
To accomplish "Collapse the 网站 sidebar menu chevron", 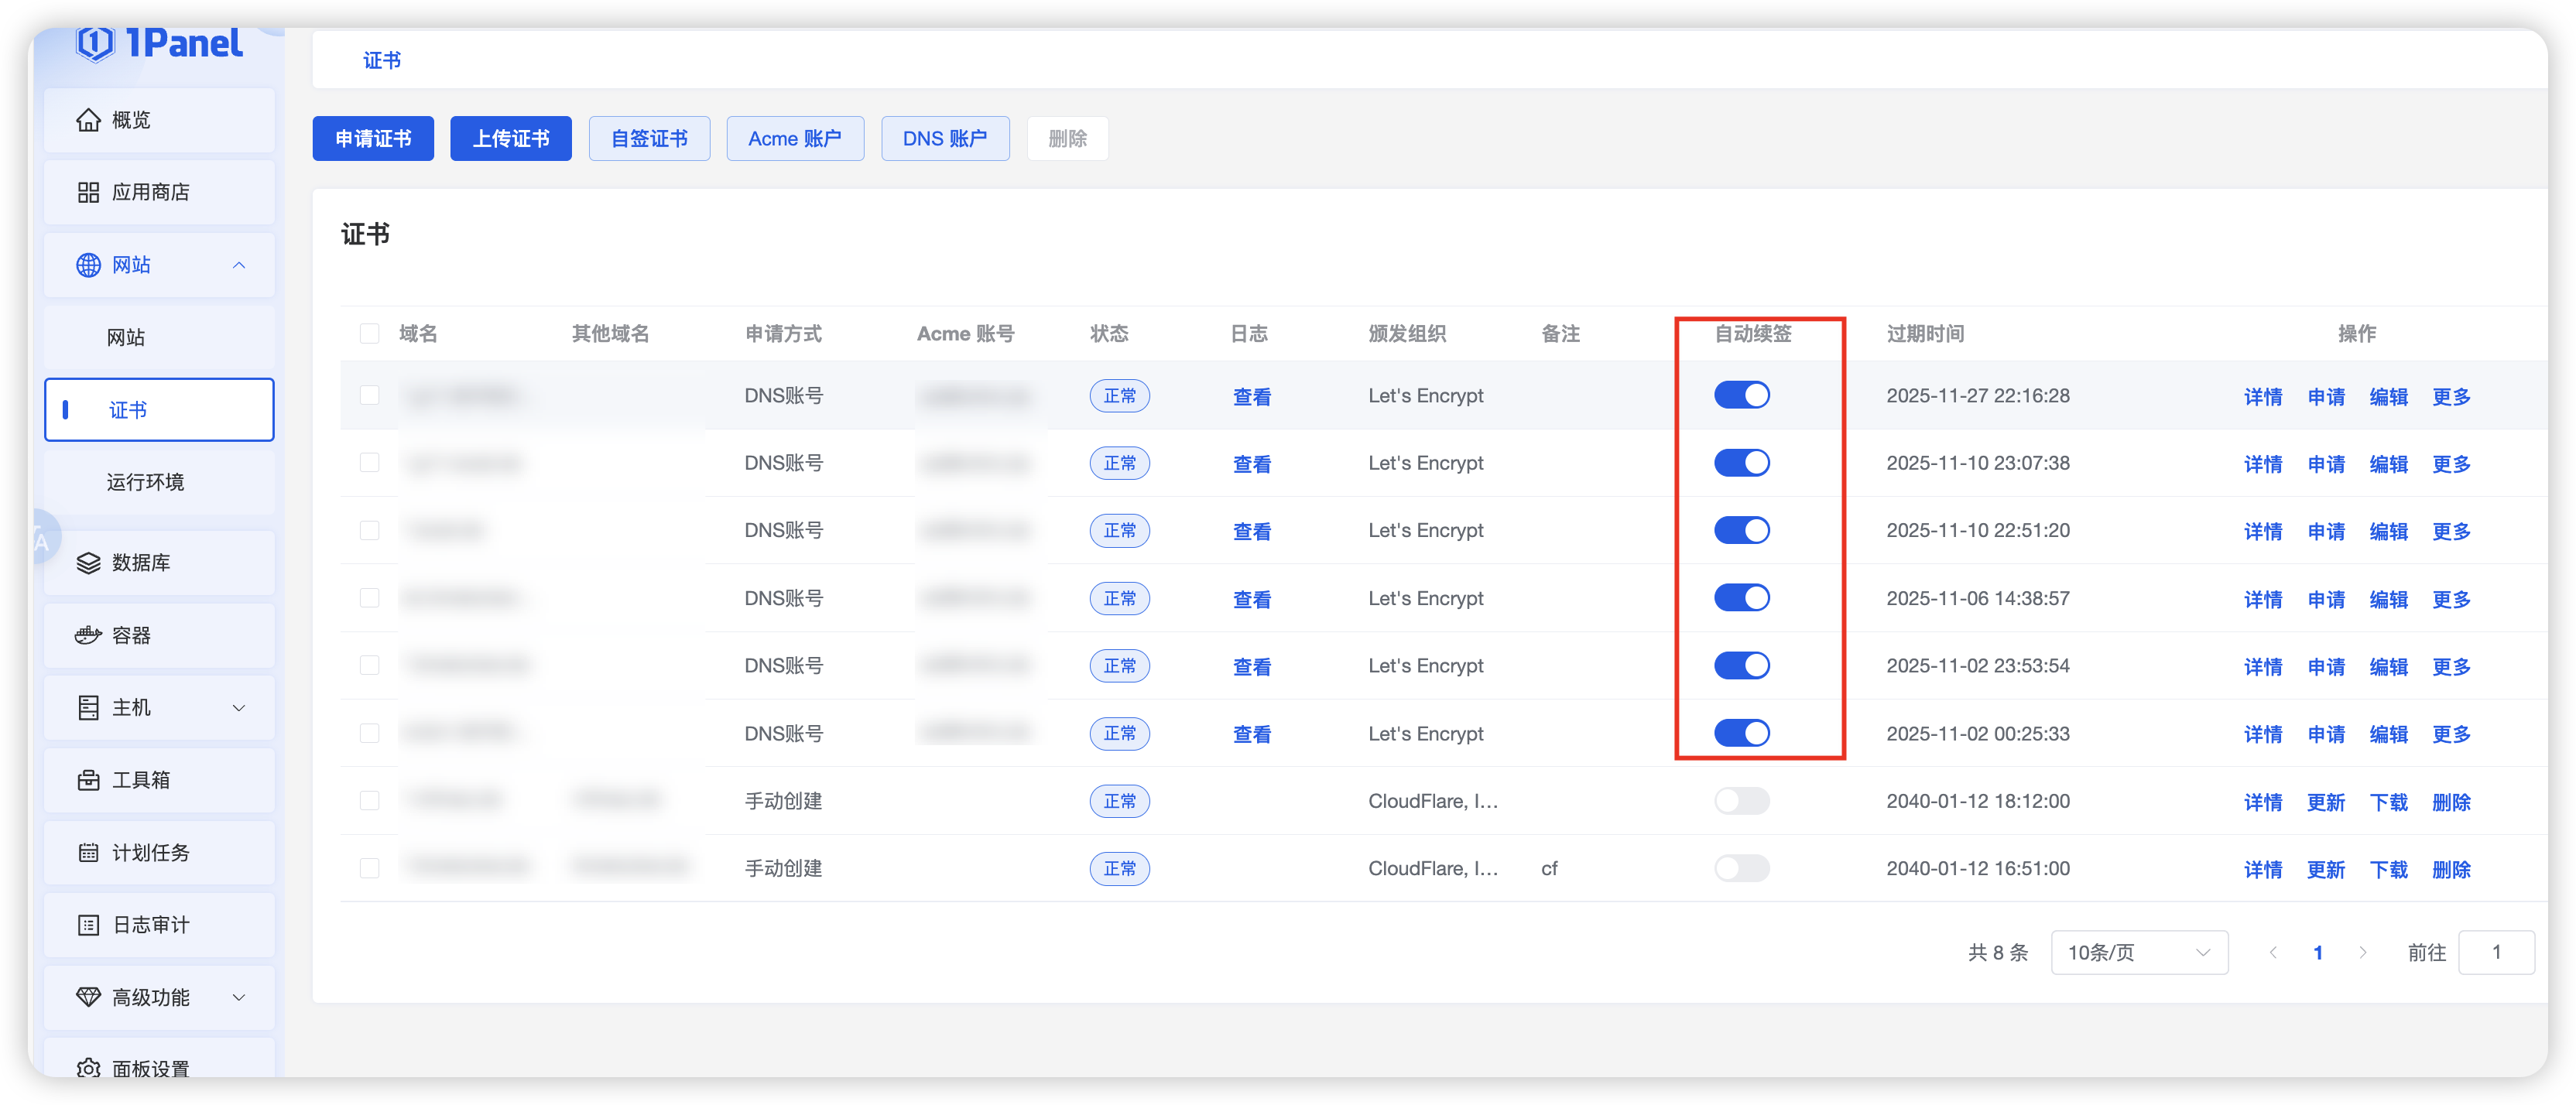I will [x=239, y=265].
